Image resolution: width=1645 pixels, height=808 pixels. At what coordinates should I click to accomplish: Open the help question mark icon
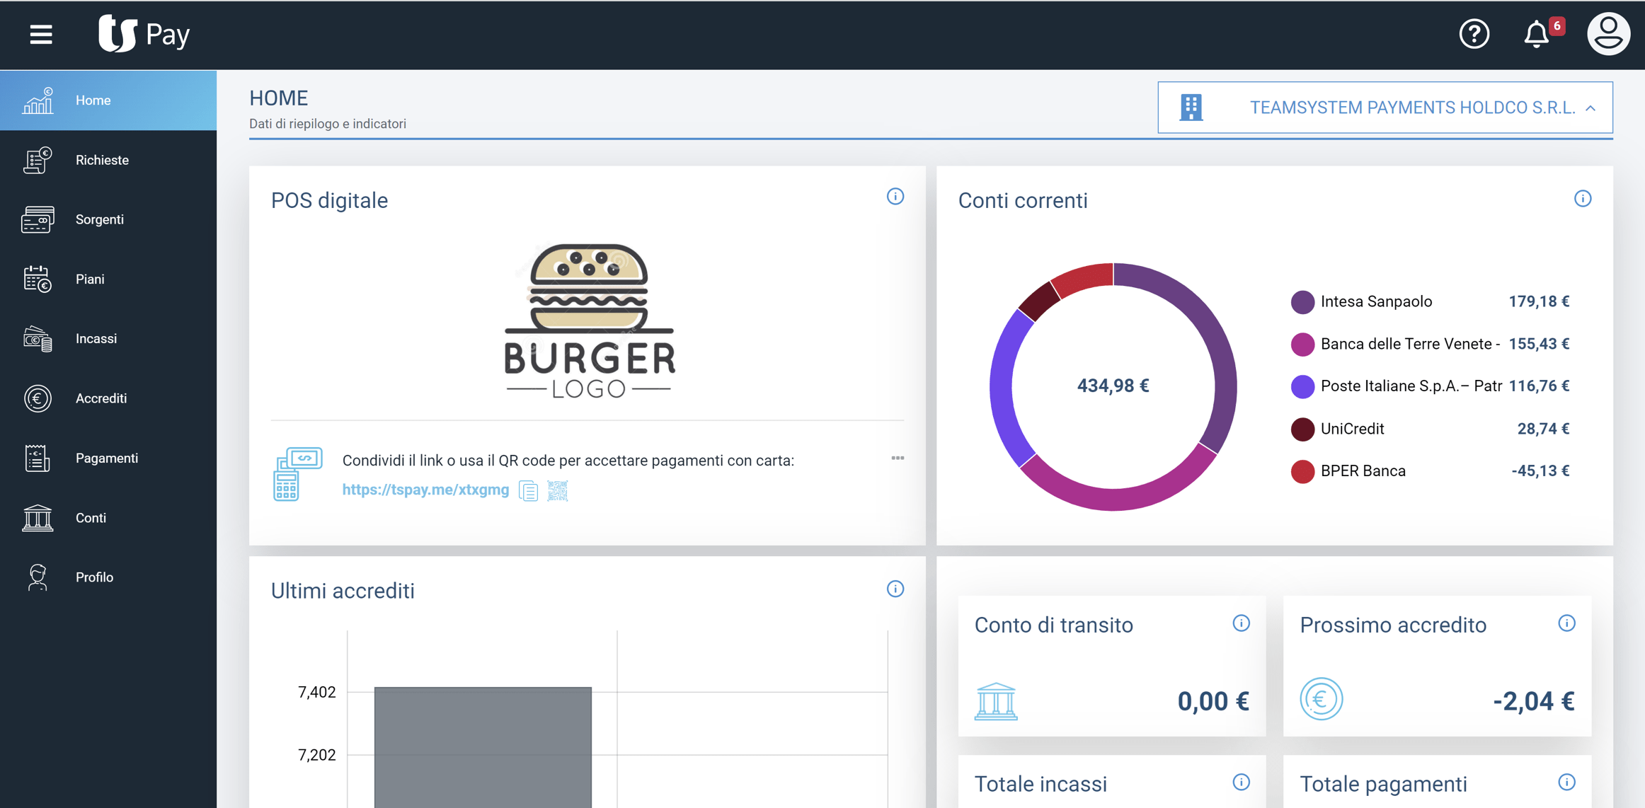pyautogui.click(x=1474, y=34)
